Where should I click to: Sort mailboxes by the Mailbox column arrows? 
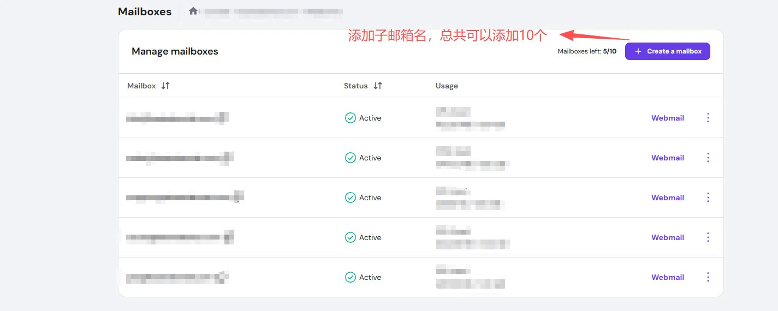[165, 86]
